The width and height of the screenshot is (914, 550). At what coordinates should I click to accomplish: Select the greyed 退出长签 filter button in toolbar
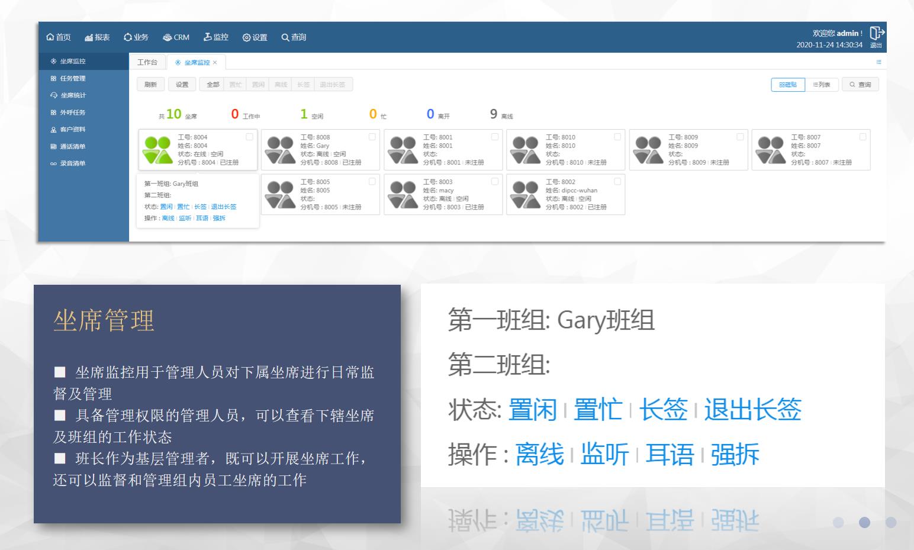coord(333,85)
